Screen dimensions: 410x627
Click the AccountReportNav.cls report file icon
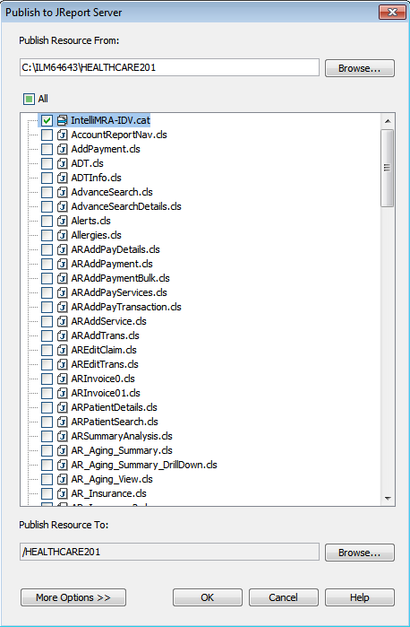tap(62, 135)
